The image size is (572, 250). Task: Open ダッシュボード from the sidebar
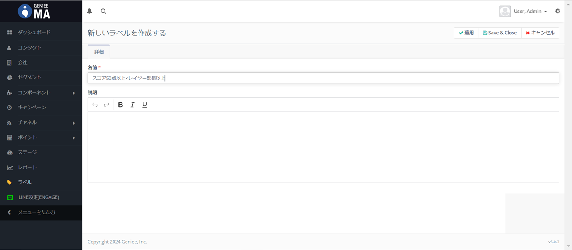[34, 33]
